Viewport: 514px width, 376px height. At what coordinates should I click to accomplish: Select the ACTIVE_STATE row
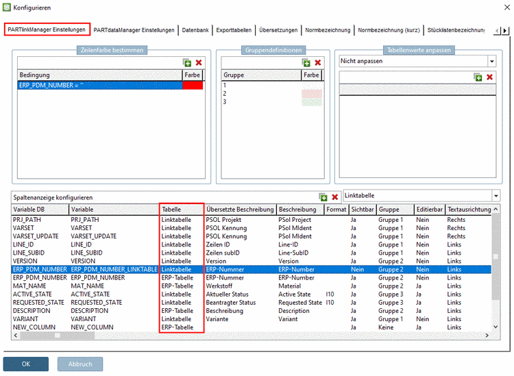pyautogui.click(x=252, y=294)
